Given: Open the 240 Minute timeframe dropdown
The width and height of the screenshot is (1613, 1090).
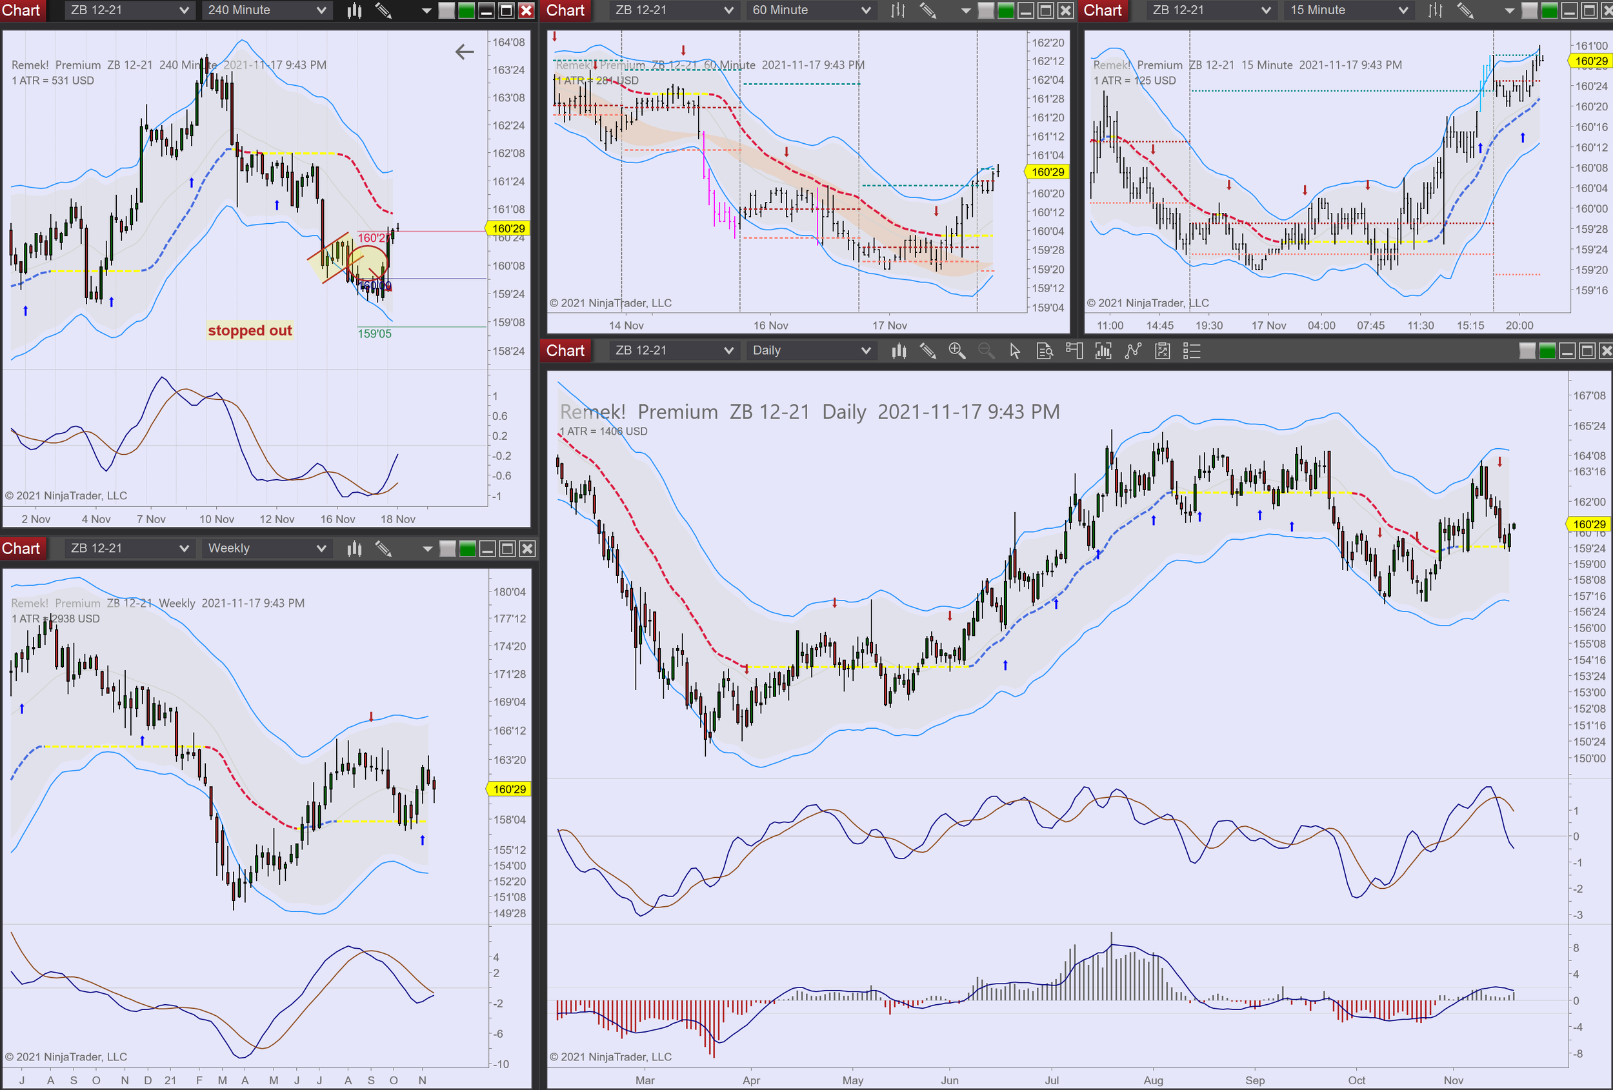Looking at the screenshot, I should click(x=266, y=10).
